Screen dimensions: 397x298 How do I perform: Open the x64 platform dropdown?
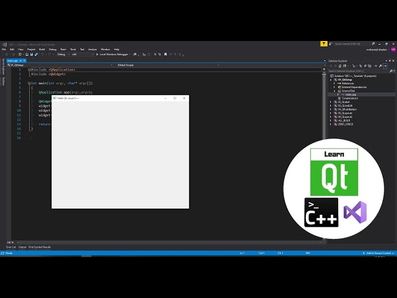[x=83, y=55]
